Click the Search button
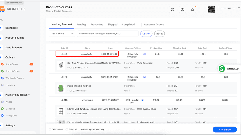This screenshot has height=135, width=241. [x=146, y=34]
